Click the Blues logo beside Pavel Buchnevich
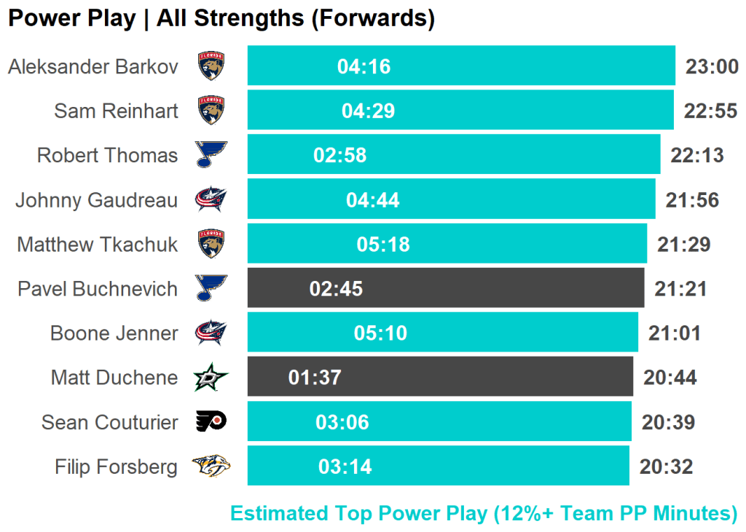 click(211, 288)
